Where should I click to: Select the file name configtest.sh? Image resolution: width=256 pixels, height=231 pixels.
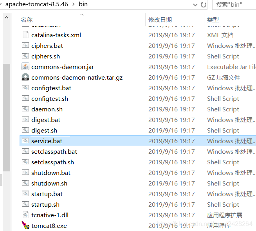[50, 99]
